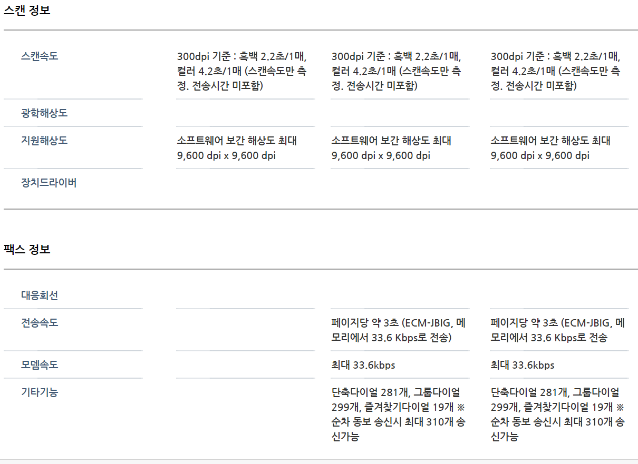
Task: Select the 스캔속도 row label
Action: pos(40,56)
